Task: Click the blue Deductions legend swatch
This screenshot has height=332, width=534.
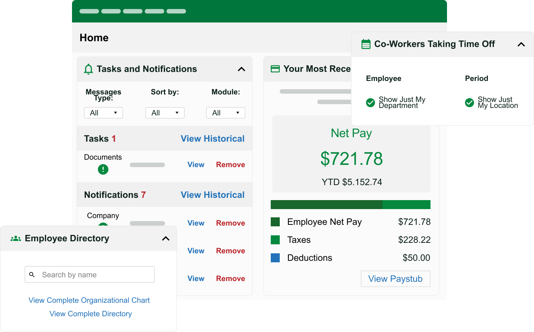Action: [x=275, y=258]
